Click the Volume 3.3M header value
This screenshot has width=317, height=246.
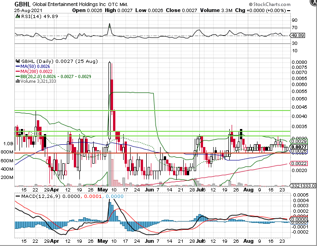216,10
